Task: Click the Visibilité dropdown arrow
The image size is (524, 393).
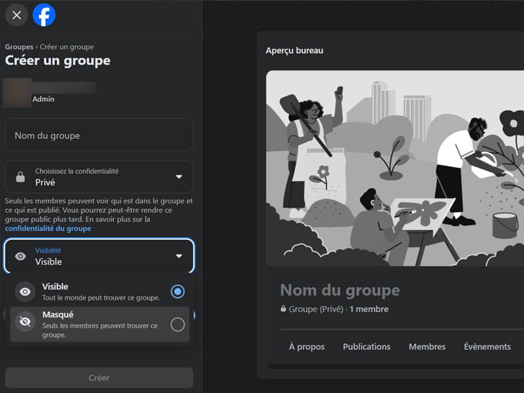Action: [x=179, y=256]
